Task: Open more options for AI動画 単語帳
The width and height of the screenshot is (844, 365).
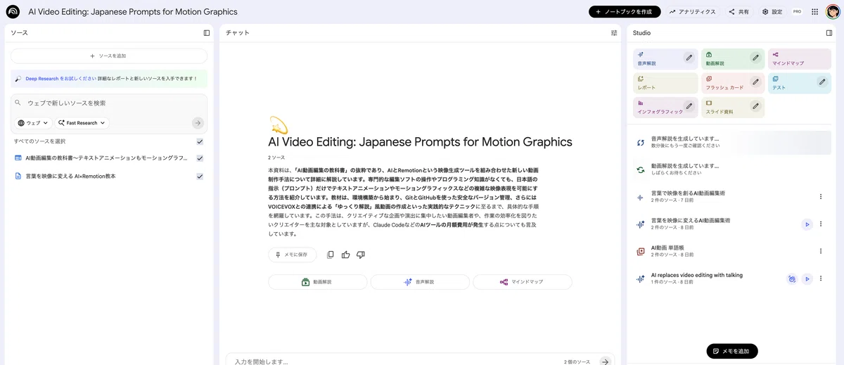Action: (x=821, y=251)
